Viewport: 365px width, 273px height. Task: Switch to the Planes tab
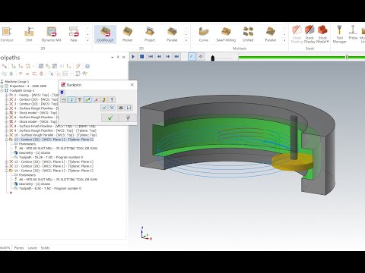point(19,248)
